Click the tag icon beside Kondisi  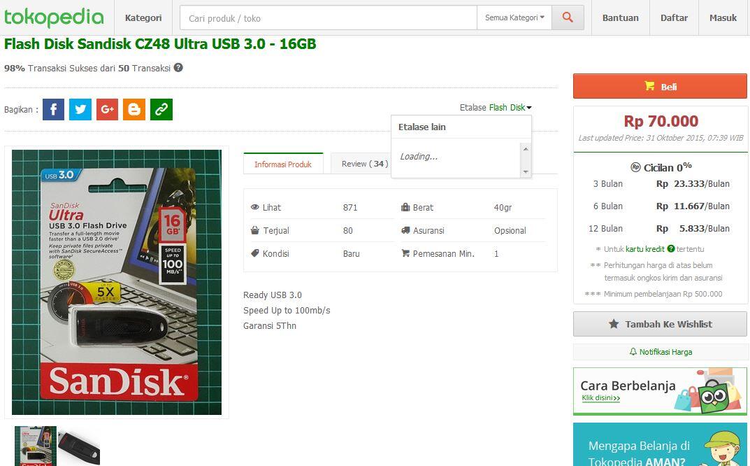pos(255,253)
